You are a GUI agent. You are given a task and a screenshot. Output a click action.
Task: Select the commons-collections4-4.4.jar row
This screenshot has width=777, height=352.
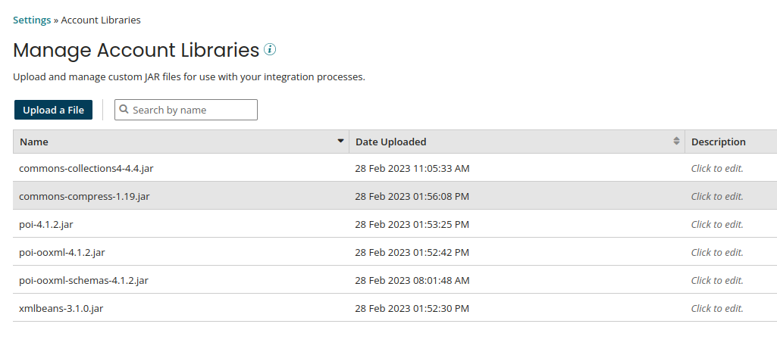(x=86, y=168)
